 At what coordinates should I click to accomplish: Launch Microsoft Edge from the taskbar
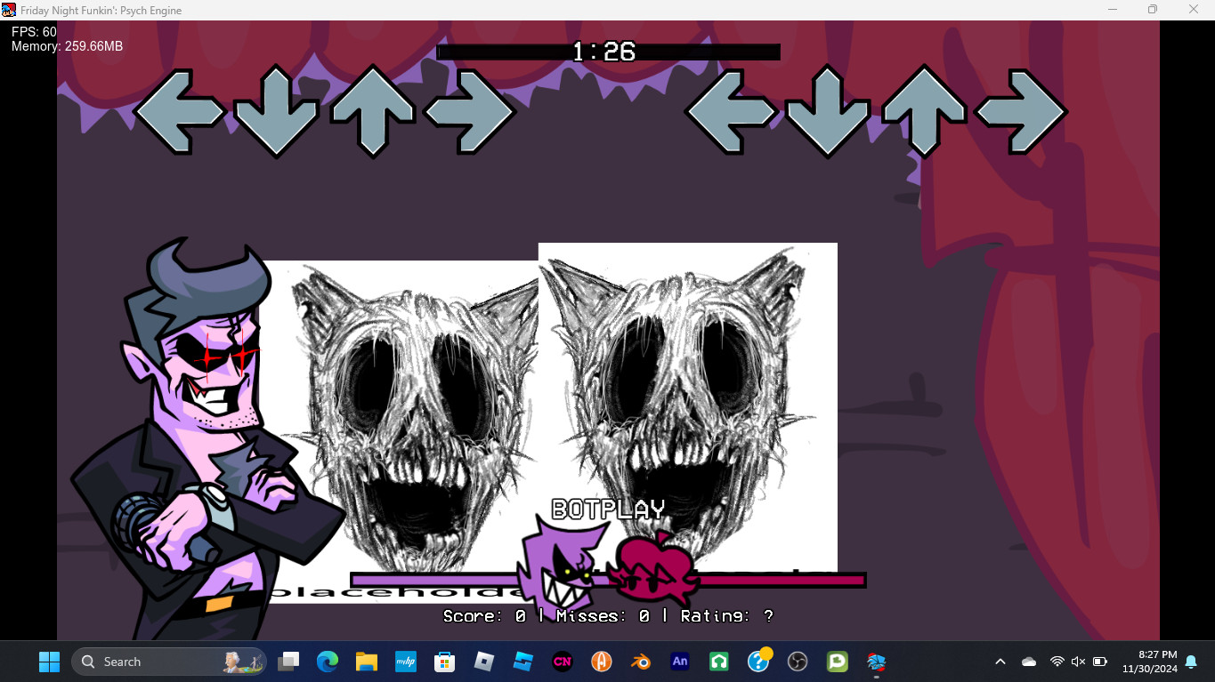tap(328, 662)
